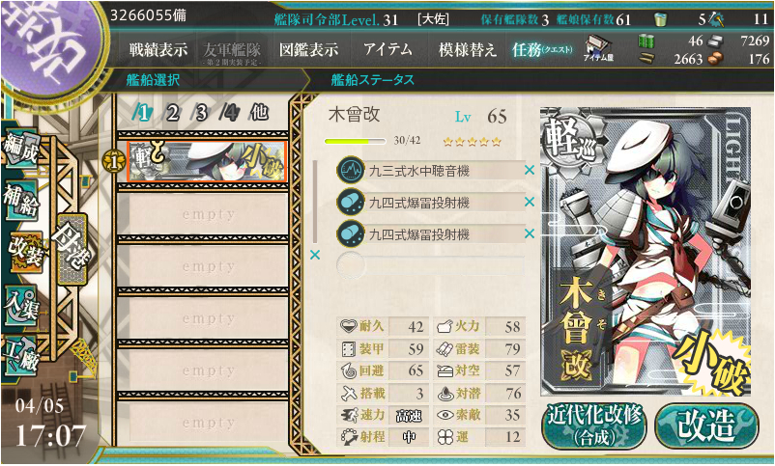Click the 九三式水中聴音機 sonar equipment icon

351,171
